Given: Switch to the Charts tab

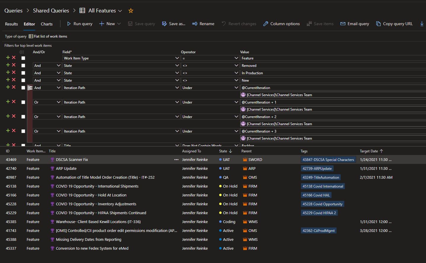Looking at the screenshot, I should 47,24.
